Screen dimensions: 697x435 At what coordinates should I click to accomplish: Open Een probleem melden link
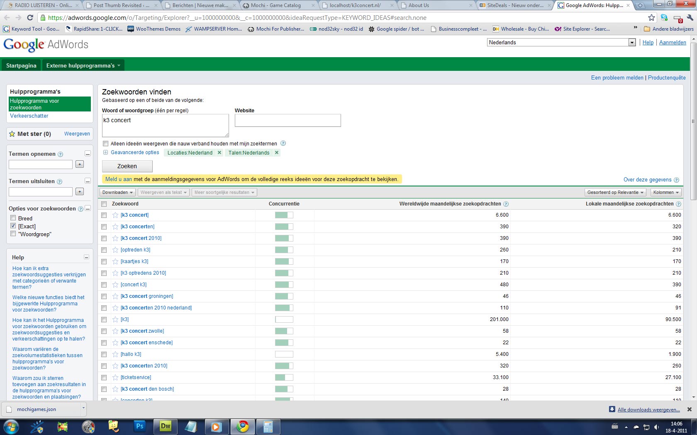(x=617, y=77)
